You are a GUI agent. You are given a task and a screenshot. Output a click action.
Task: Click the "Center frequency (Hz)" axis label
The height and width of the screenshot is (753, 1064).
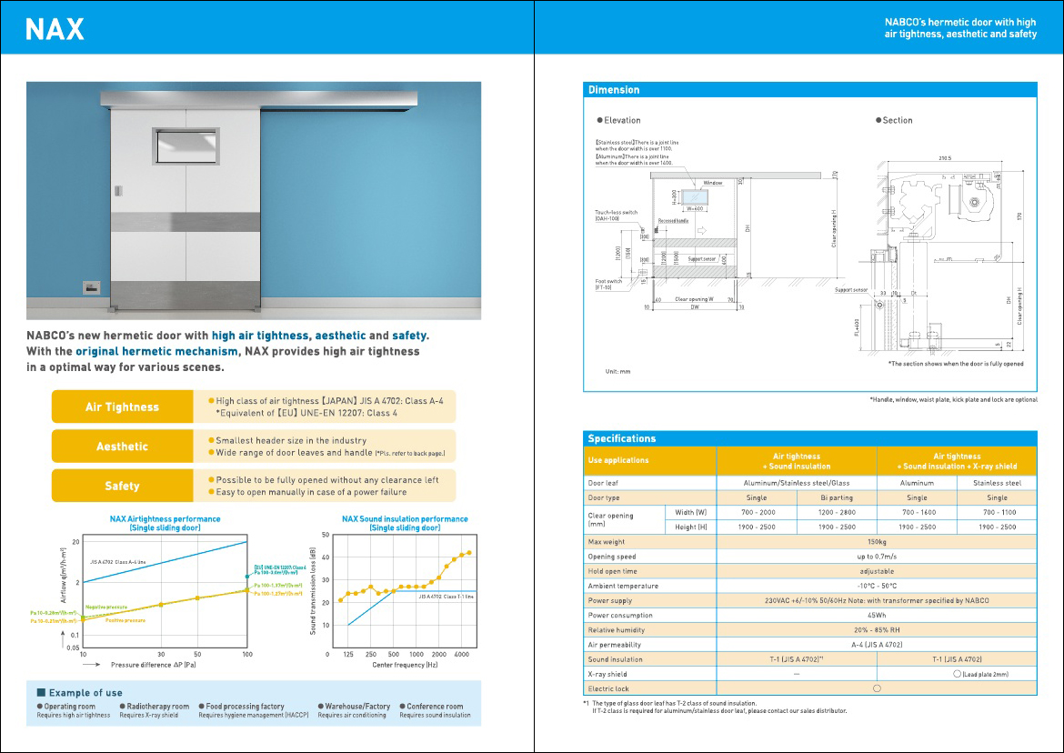tap(405, 665)
